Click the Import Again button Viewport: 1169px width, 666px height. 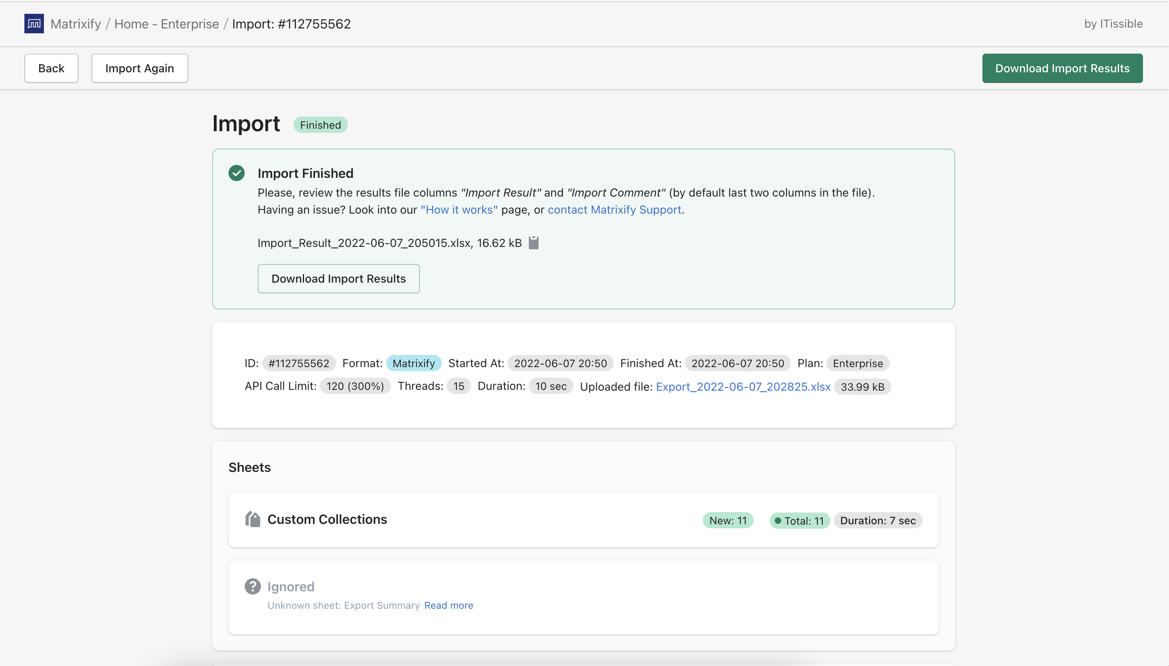coord(139,68)
